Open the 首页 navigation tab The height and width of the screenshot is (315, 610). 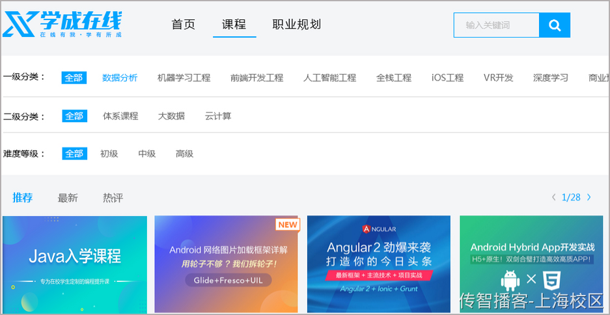click(183, 25)
